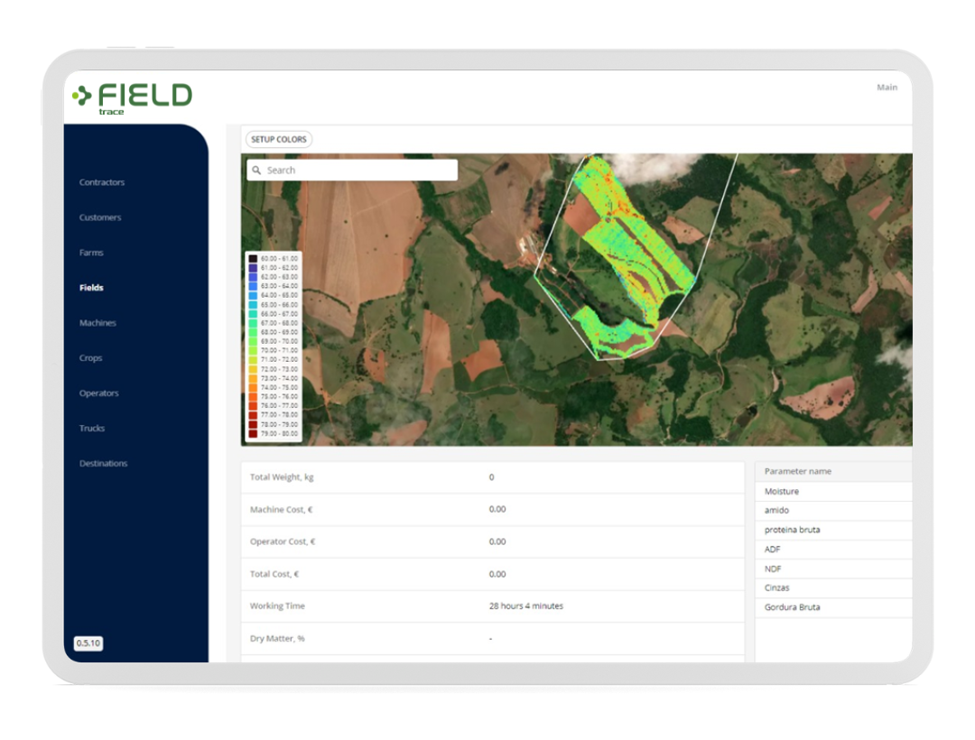Navigate to the Contractors section
Image resolution: width=975 pixels, height=740 pixels.
pos(101,182)
